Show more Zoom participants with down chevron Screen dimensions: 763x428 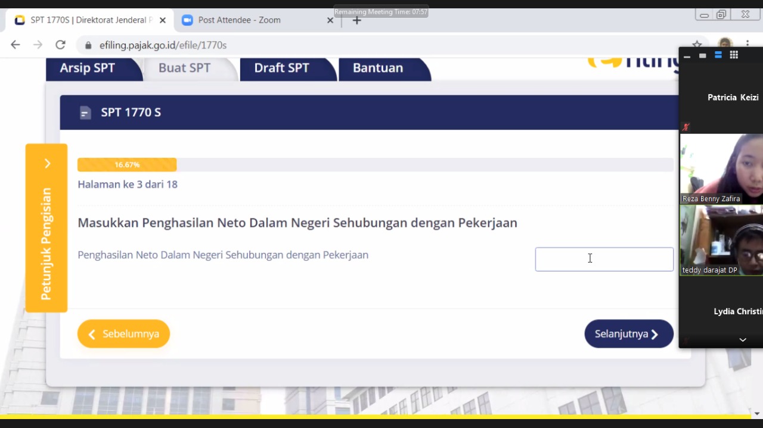(743, 340)
